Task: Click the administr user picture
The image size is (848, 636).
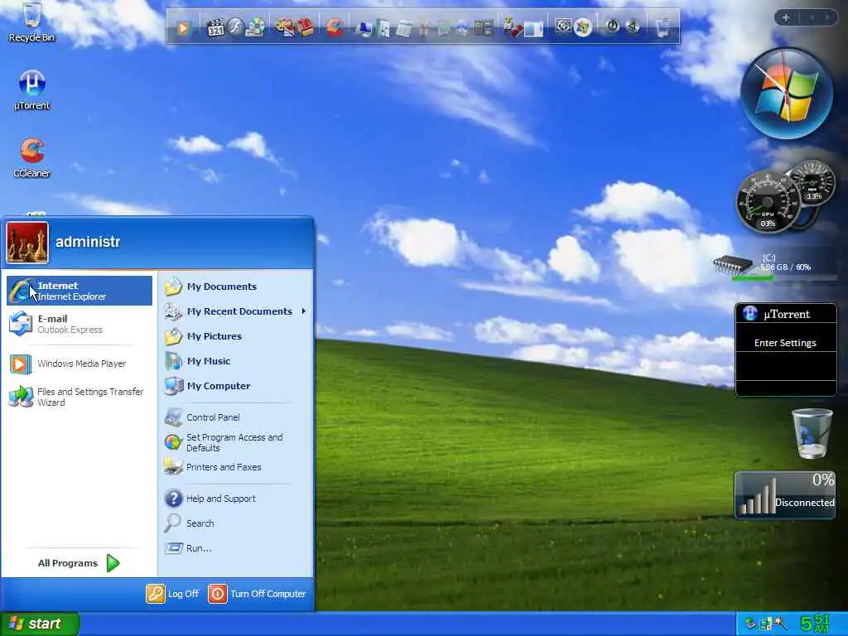Action: coord(27,243)
